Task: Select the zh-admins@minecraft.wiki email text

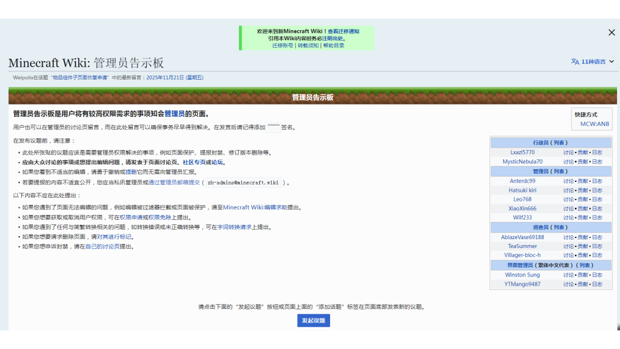Action: tap(243, 182)
